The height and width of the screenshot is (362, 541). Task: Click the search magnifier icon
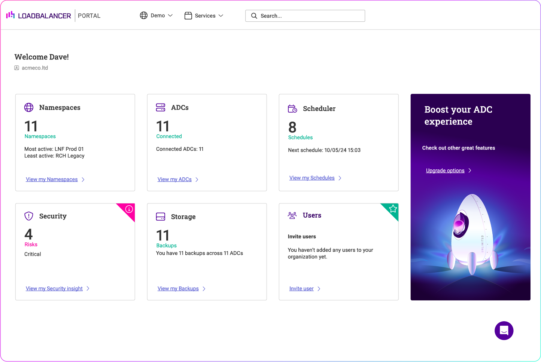pyautogui.click(x=254, y=16)
